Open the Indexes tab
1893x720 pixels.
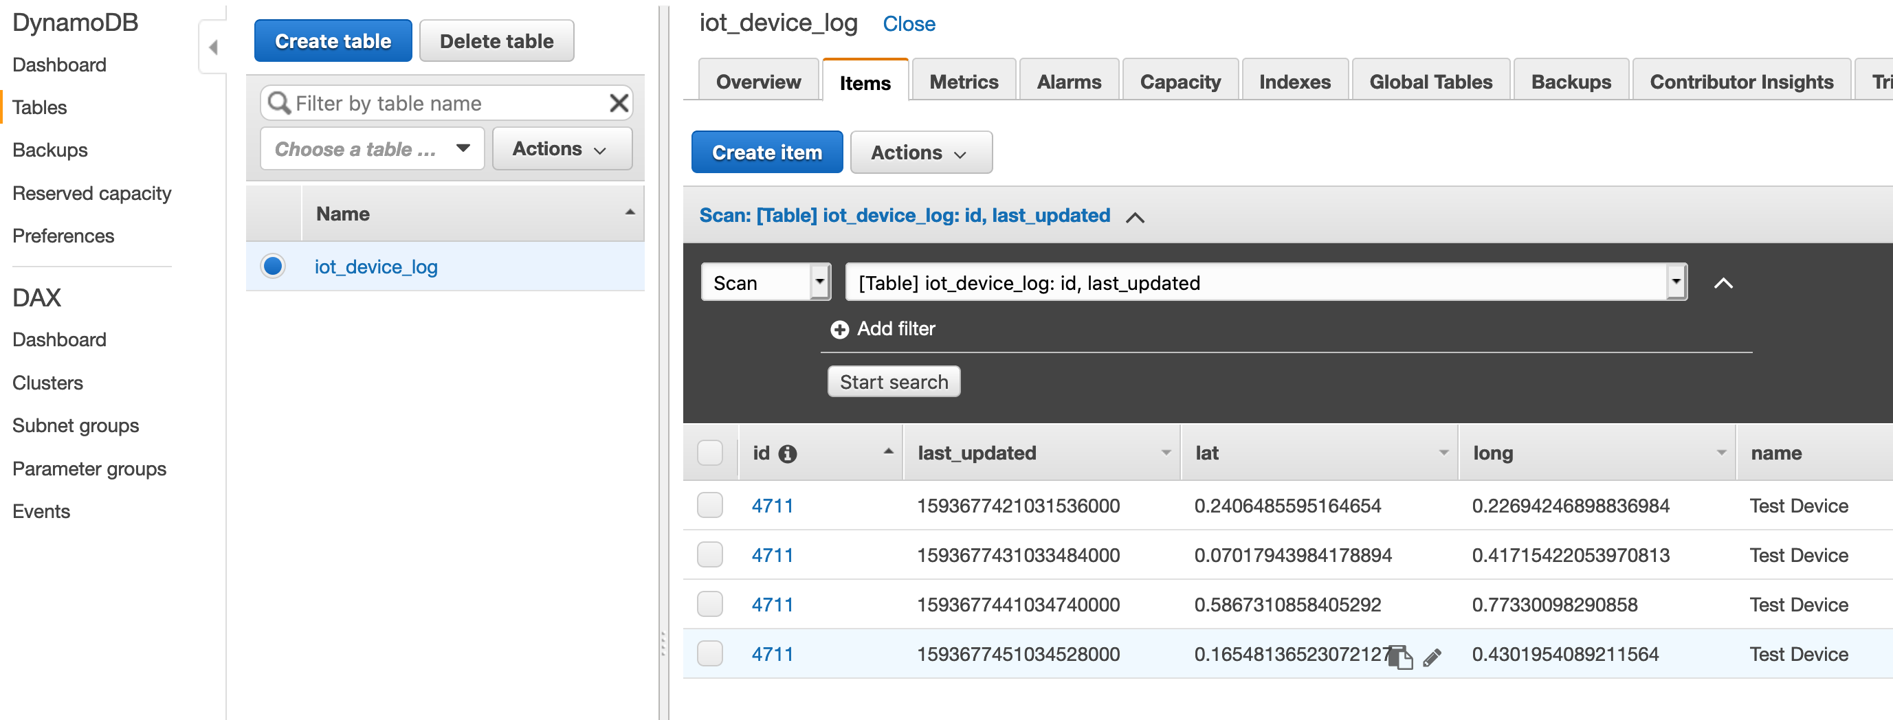(1294, 82)
